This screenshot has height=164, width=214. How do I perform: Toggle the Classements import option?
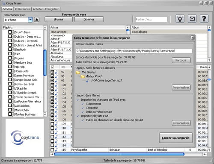pyautogui.click(x=83, y=104)
